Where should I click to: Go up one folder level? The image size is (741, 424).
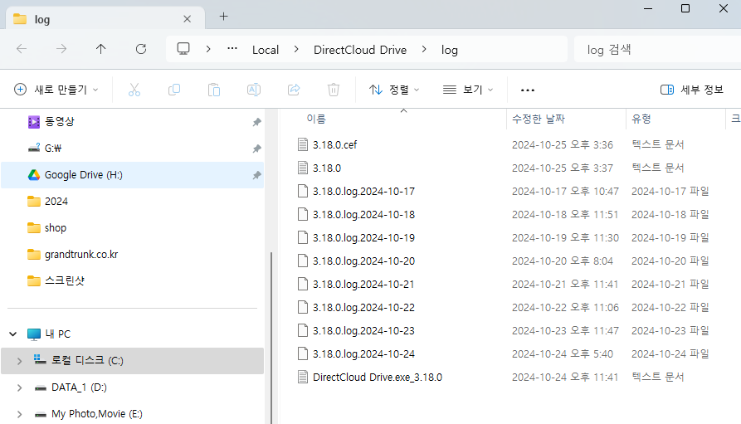pyautogui.click(x=100, y=49)
